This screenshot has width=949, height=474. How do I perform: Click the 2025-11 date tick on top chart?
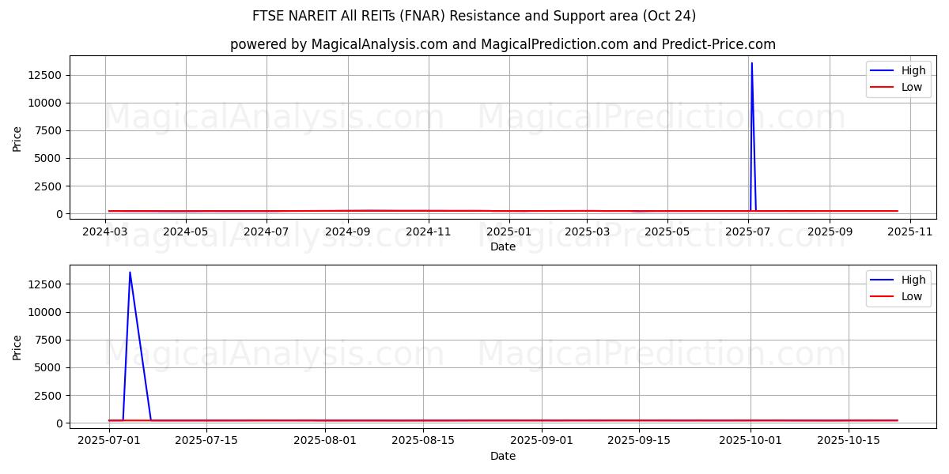(909, 231)
